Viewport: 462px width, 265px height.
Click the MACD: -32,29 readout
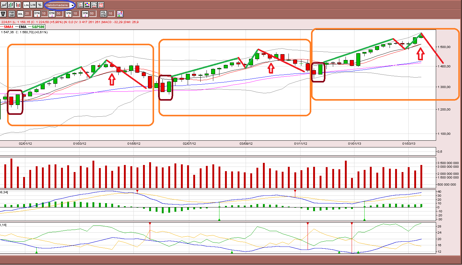(112, 22)
